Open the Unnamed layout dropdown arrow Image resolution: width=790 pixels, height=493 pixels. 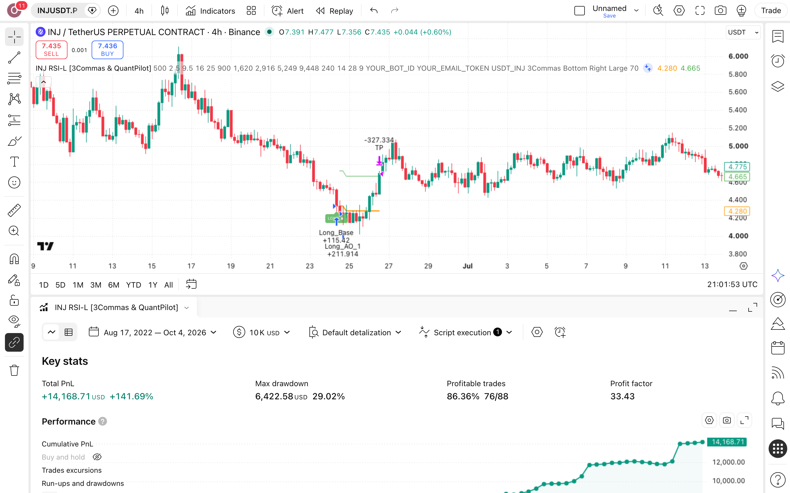coord(636,11)
